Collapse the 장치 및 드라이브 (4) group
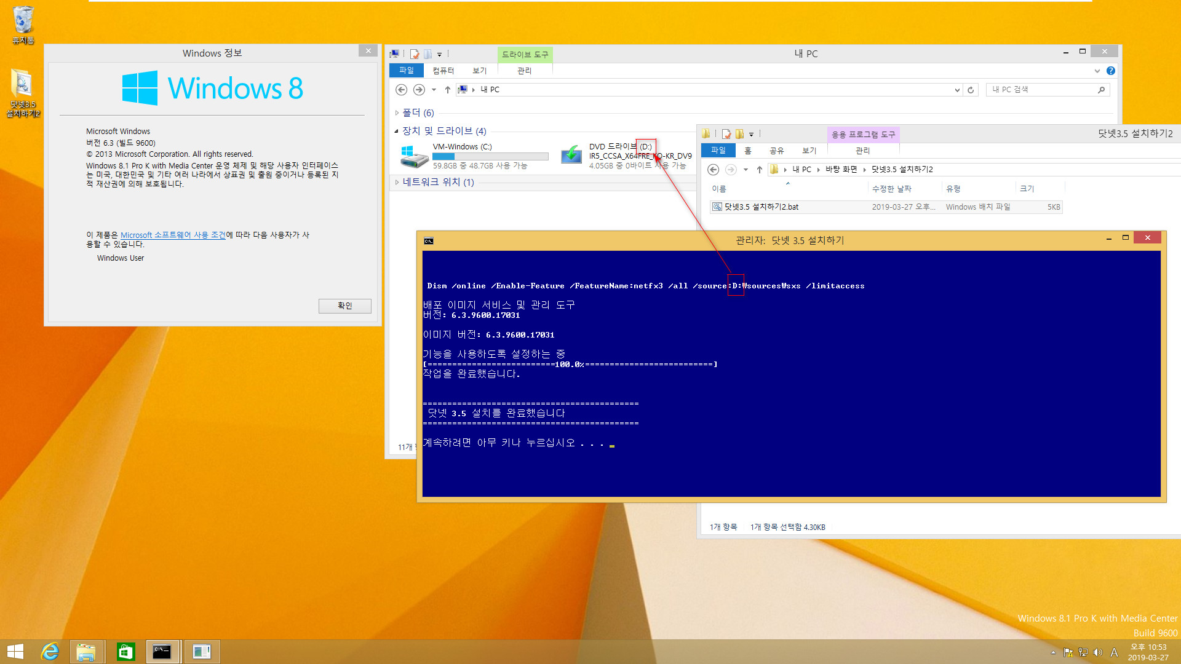 [396, 131]
